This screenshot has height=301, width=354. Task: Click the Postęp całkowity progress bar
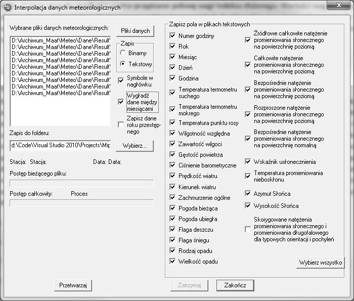(81, 203)
